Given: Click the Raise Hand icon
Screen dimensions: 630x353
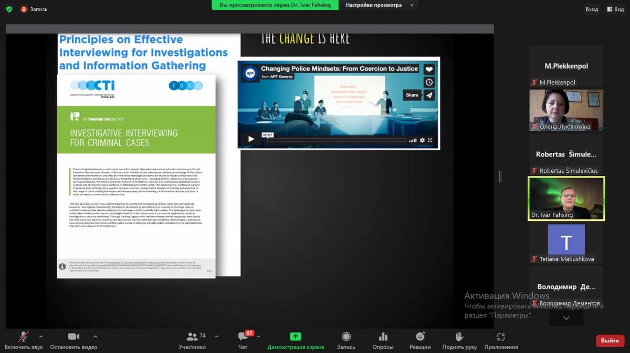Looking at the screenshot, I should (x=459, y=337).
